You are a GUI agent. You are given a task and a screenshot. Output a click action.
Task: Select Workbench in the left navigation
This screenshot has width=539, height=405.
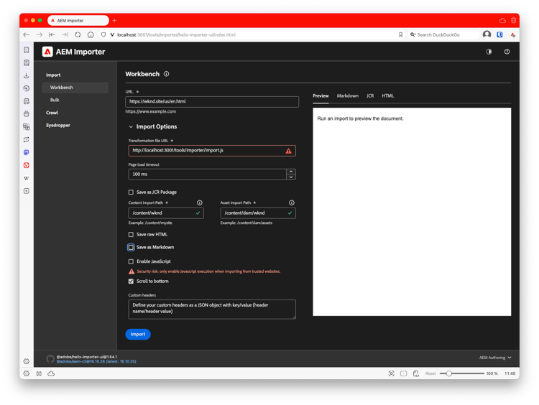(x=75, y=88)
